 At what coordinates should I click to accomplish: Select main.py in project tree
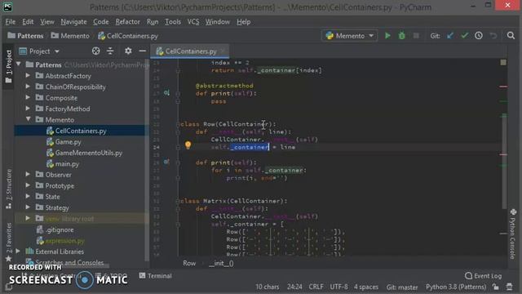(67, 163)
